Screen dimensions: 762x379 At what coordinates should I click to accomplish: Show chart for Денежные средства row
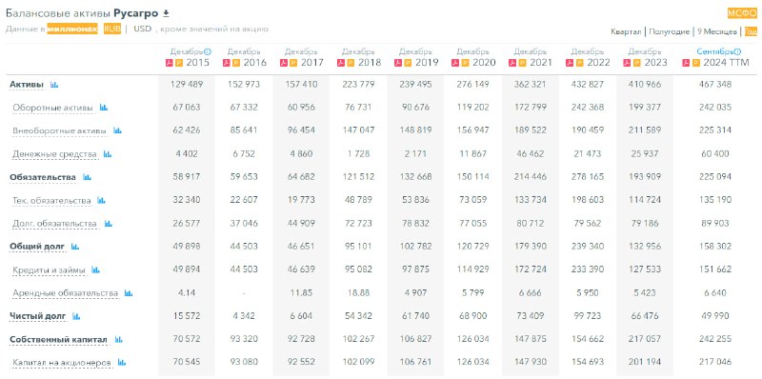108,154
